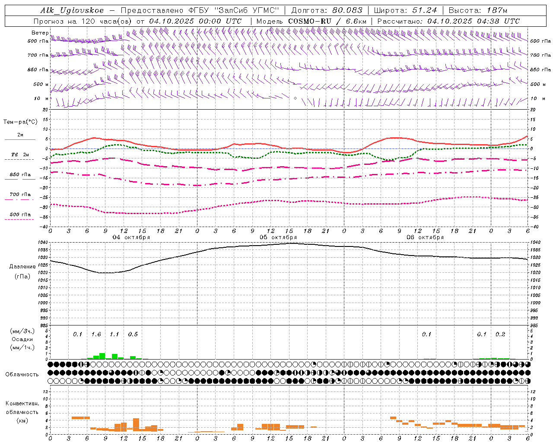Click the (мм/3ч.) precipitation unit label
The height and width of the screenshot is (442, 553).
tap(22, 331)
